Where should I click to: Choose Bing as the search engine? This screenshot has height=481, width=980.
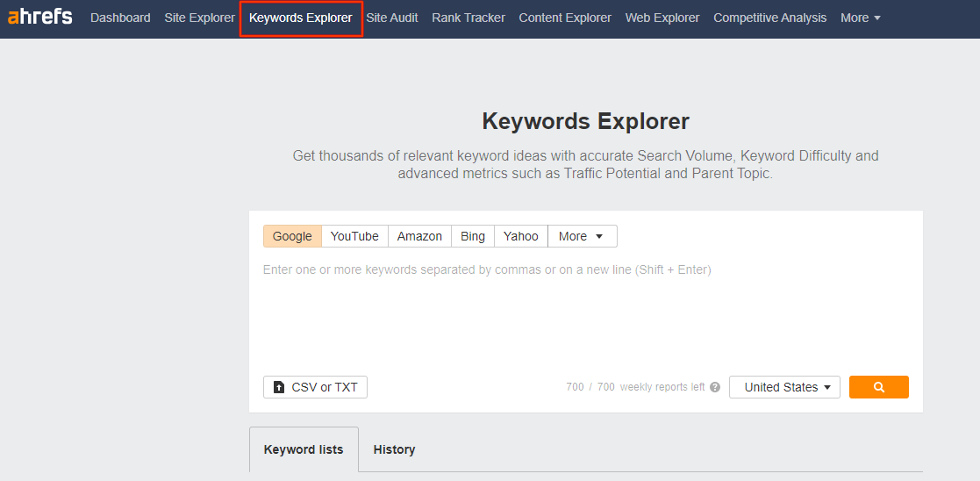tap(472, 236)
